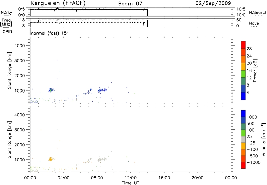Pick the red bottom segment of Velocity colorbar

[x=243, y=165]
